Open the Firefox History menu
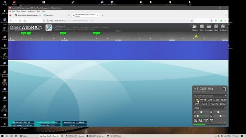The width and height of the screenshot is (246, 138). coord(23,11)
